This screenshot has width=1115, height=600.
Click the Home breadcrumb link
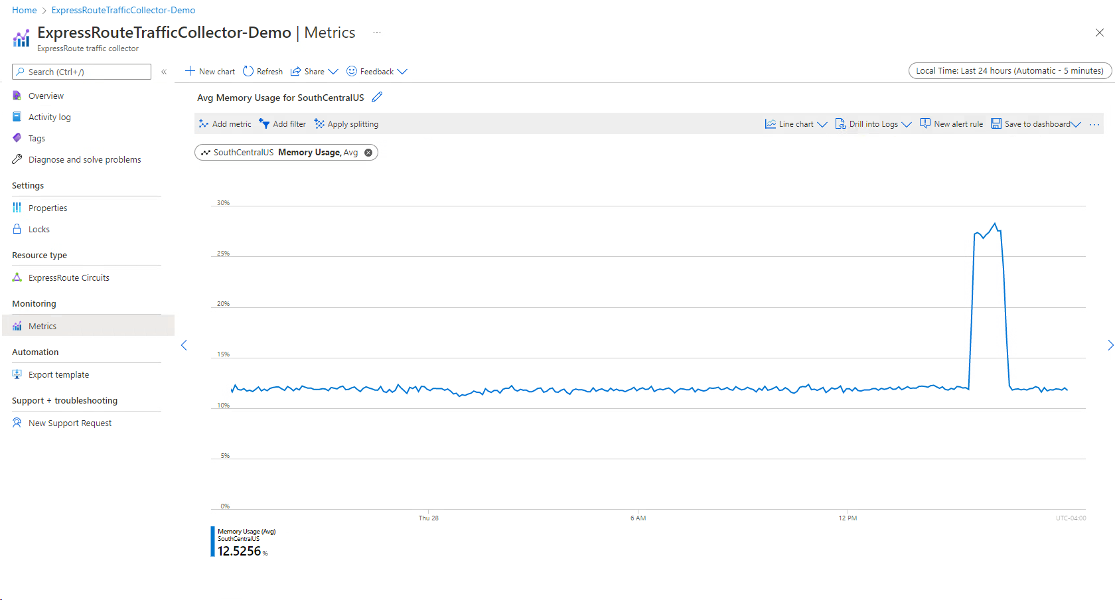pos(25,10)
